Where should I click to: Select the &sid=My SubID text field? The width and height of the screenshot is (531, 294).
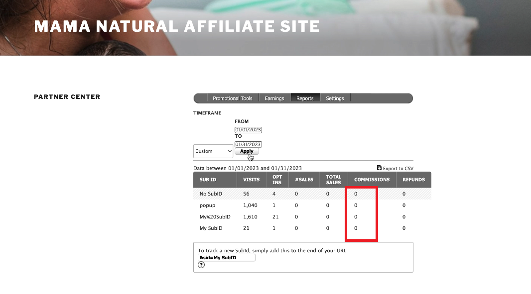tap(227, 258)
